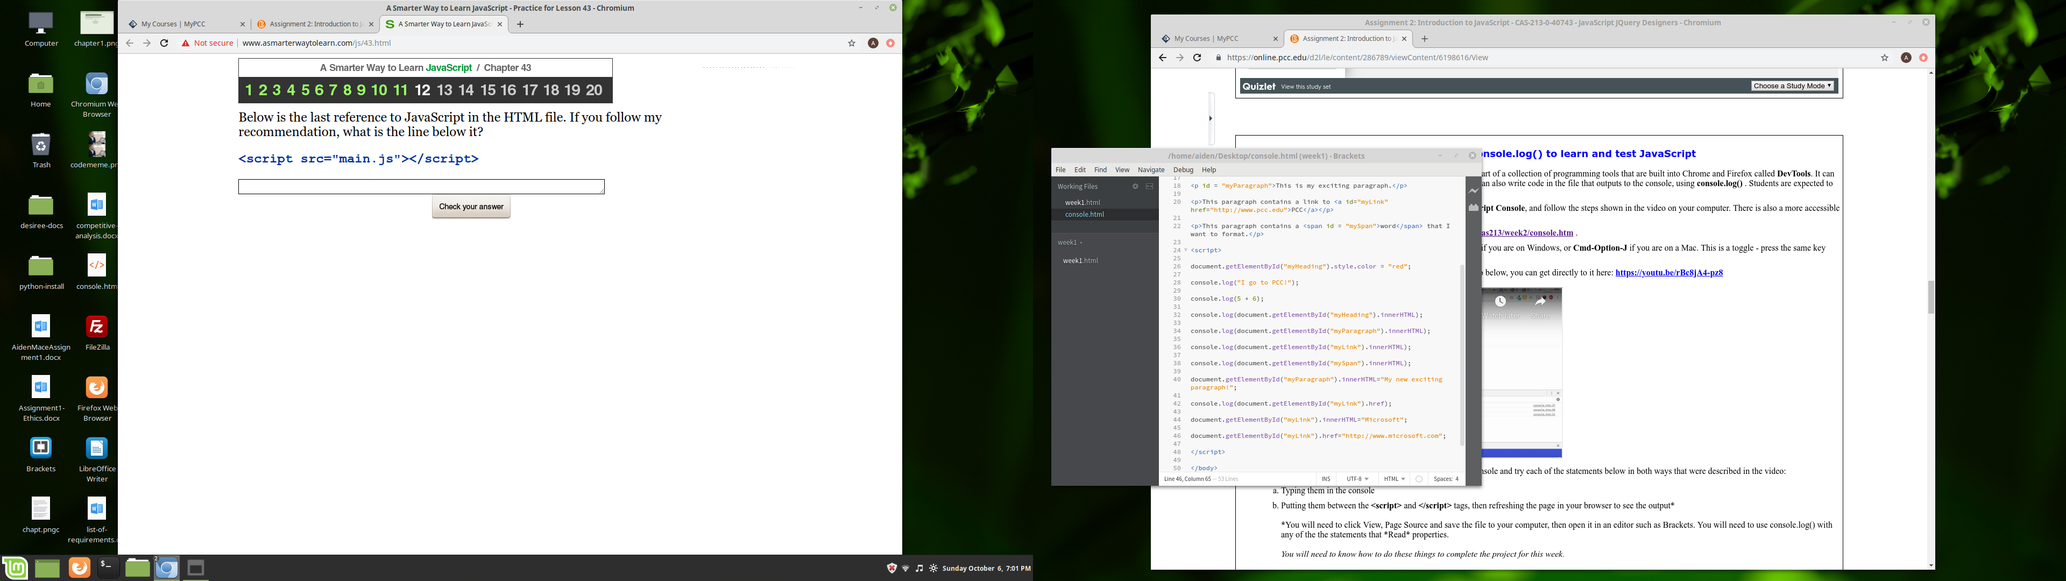Image resolution: width=2066 pixels, height=581 pixels.
Task: Click the split view icon in Working Files
Action: click(x=1149, y=186)
